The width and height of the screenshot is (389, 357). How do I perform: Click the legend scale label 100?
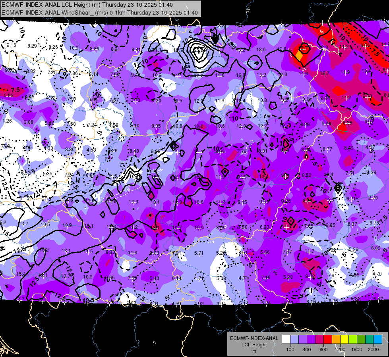(x=290, y=349)
